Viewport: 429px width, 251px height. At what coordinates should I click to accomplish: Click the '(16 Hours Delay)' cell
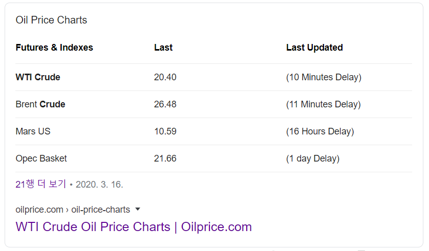(x=320, y=131)
